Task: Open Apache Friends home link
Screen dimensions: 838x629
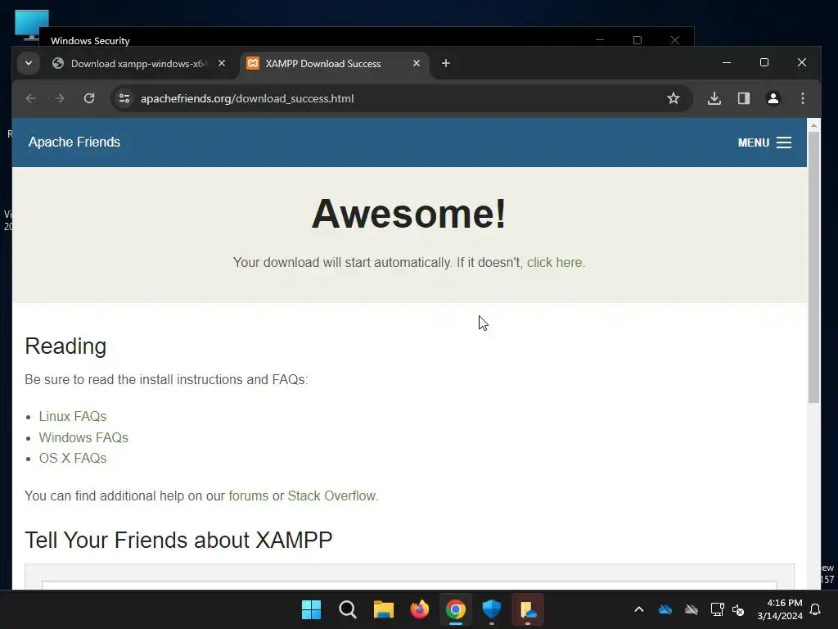Action: click(74, 142)
